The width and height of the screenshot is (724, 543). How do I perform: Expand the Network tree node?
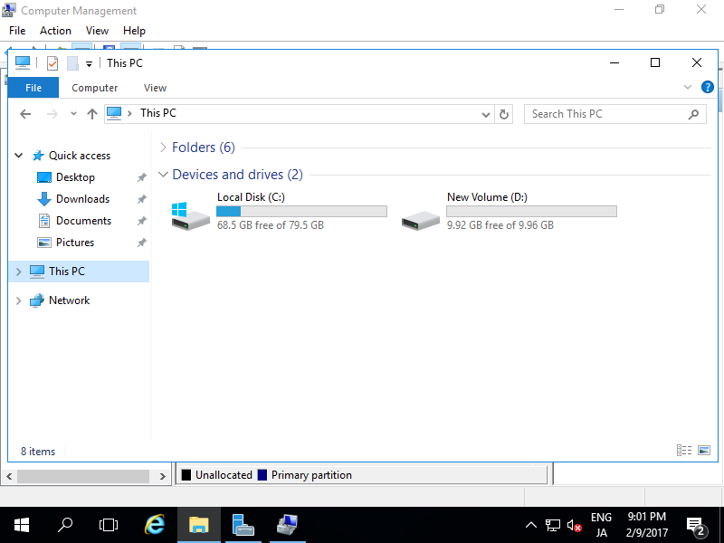[18, 300]
